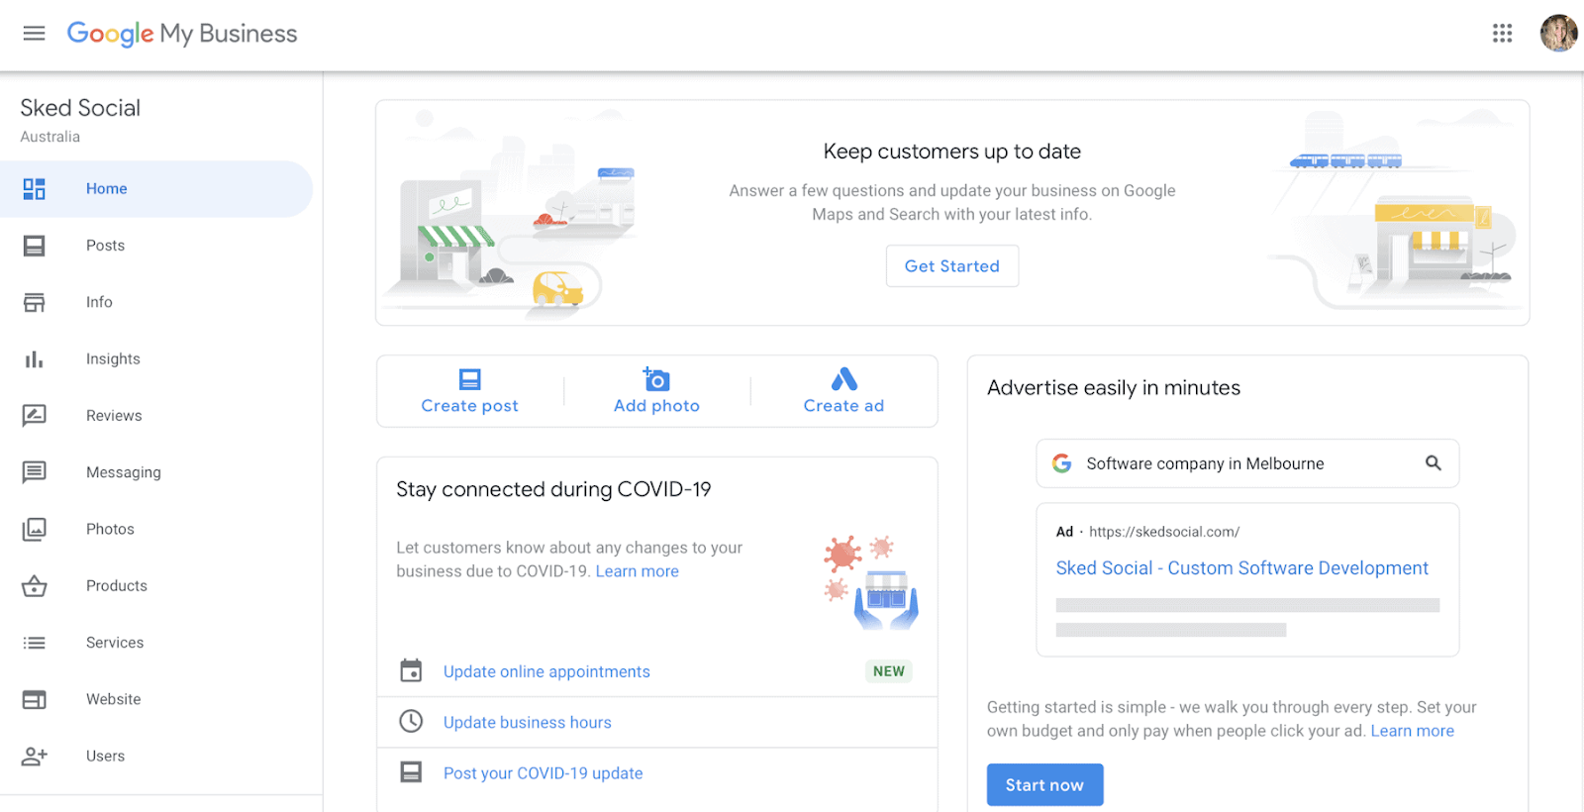Open Info section in sidebar
The image size is (1584, 812).
click(x=156, y=302)
